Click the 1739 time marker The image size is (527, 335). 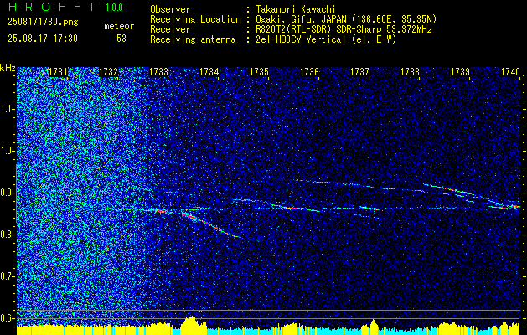[x=460, y=72]
